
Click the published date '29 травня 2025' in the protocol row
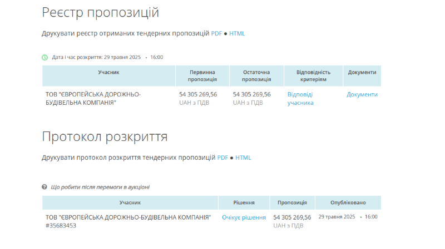[337, 217]
